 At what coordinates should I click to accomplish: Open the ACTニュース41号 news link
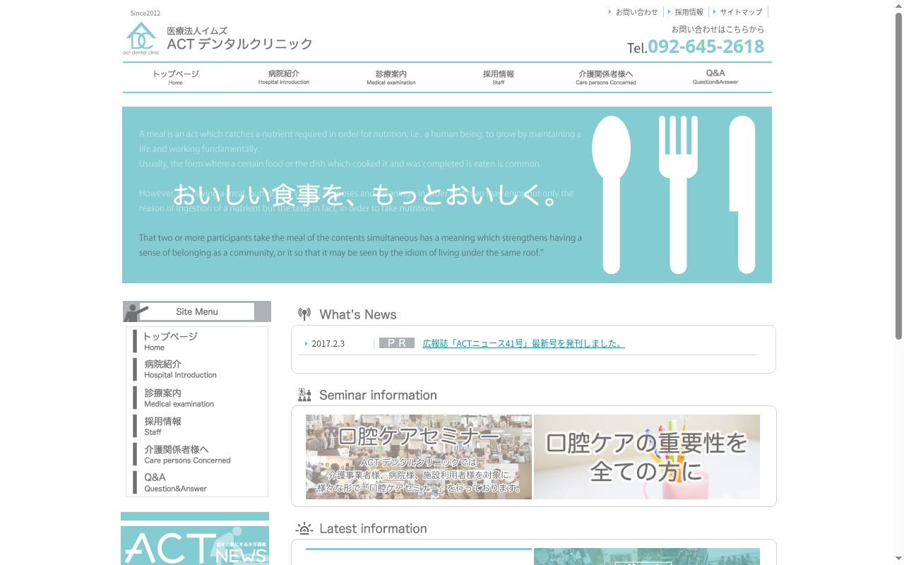pyautogui.click(x=523, y=344)
